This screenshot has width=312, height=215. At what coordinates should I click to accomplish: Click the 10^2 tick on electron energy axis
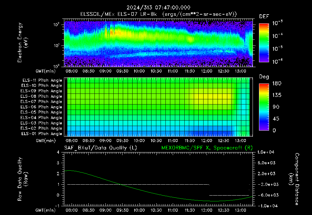point(56,25)
